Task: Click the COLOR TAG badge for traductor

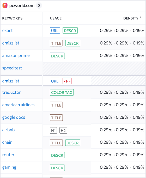Action: tap(62, 92)
